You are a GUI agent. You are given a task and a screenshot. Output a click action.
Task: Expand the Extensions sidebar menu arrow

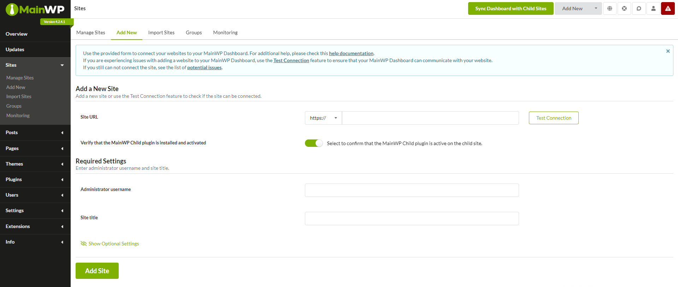62,227
